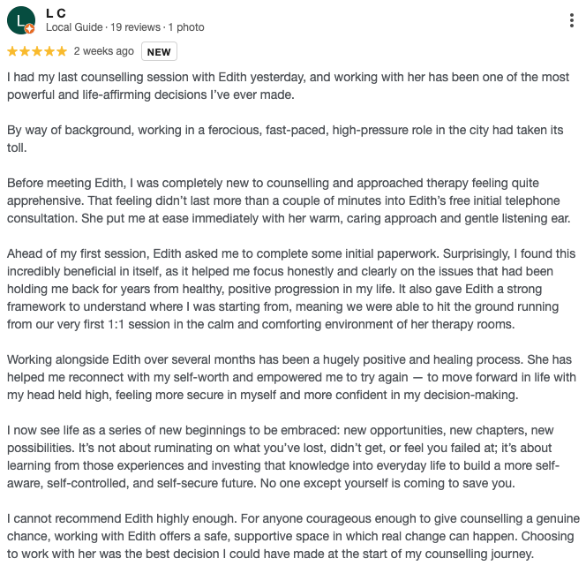
Task: Click the orange Local Guide badge on avatar
Action: (29, 28)
